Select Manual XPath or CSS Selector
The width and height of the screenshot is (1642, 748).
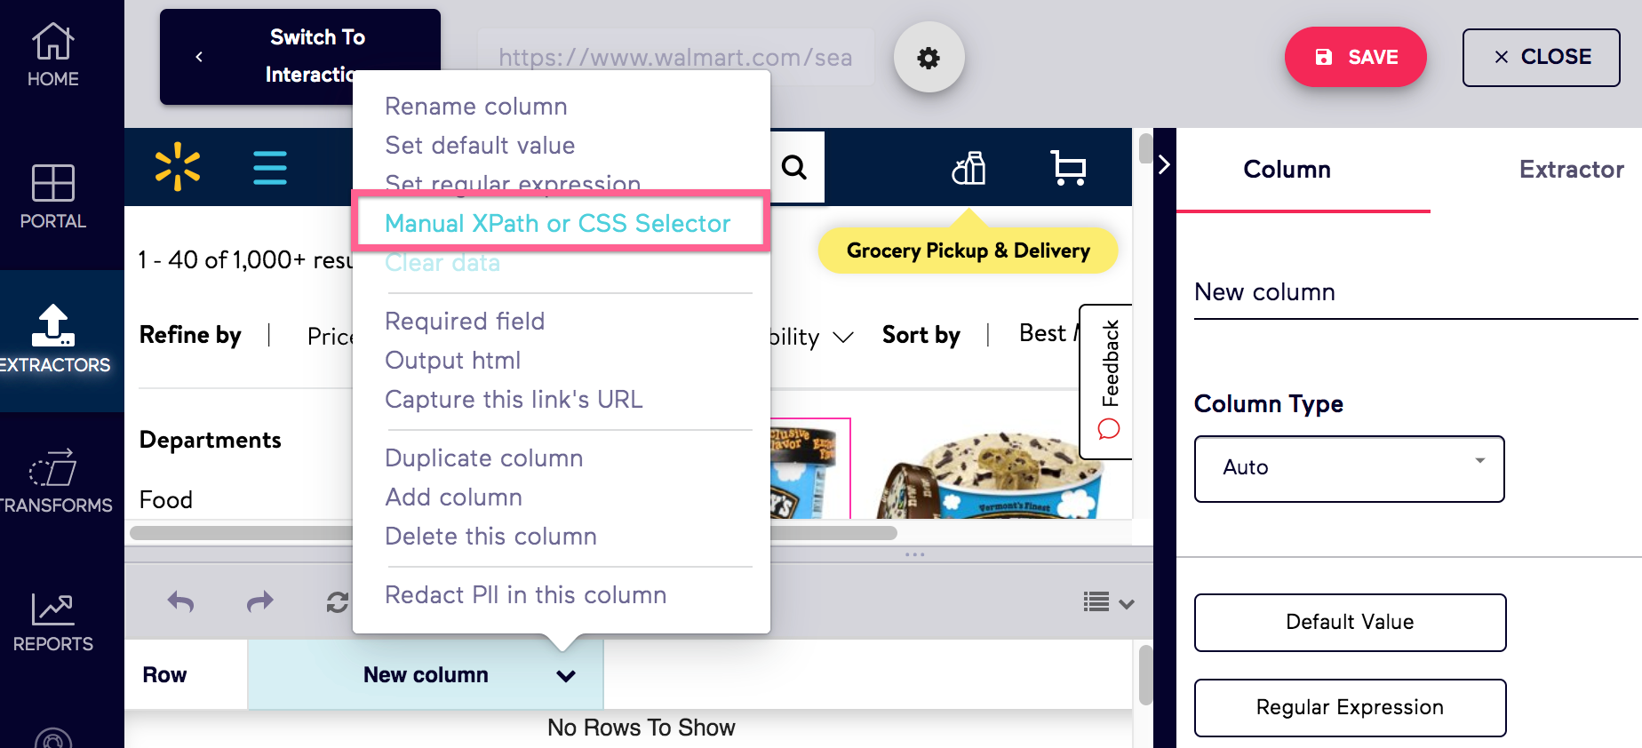pos(558,224)
